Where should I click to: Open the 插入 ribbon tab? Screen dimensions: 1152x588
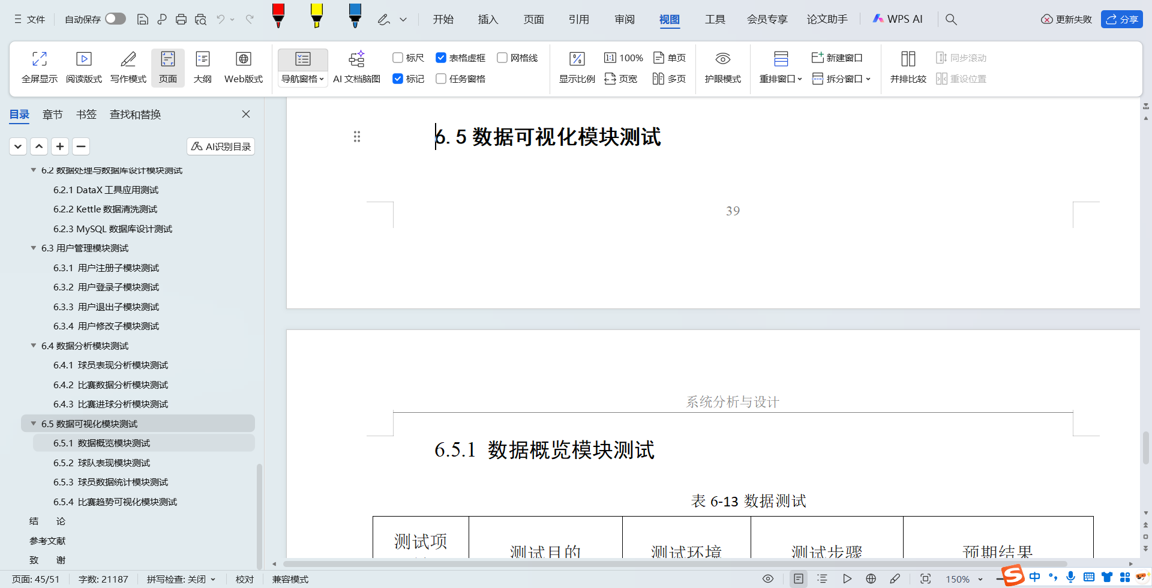coord(488,19)
